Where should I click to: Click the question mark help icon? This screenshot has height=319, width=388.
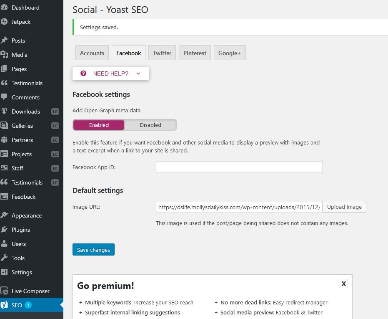[x=83, y=73]
